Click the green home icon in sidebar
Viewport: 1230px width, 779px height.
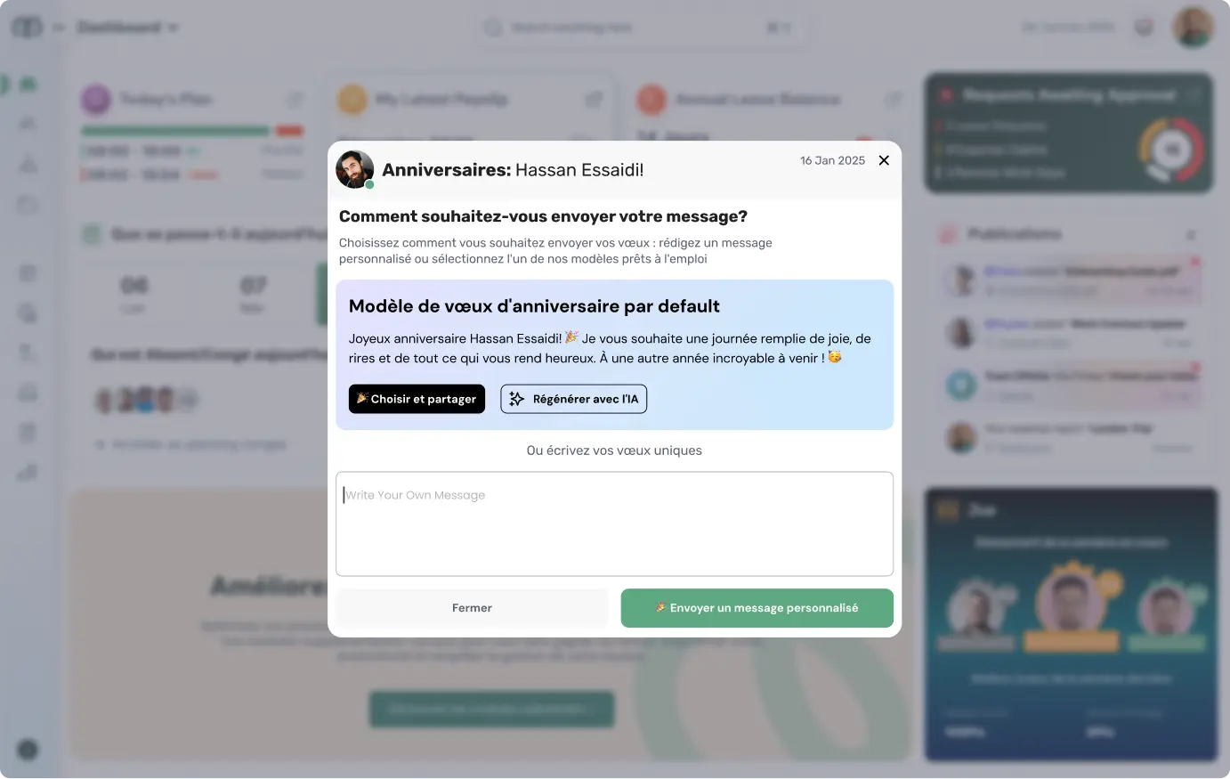pos(28,85)
